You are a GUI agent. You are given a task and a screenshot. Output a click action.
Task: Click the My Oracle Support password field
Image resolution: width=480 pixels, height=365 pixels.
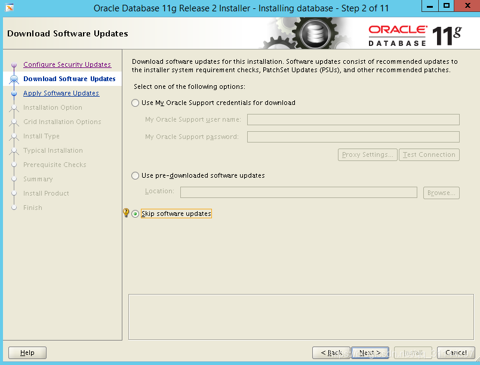coord(353,137)
